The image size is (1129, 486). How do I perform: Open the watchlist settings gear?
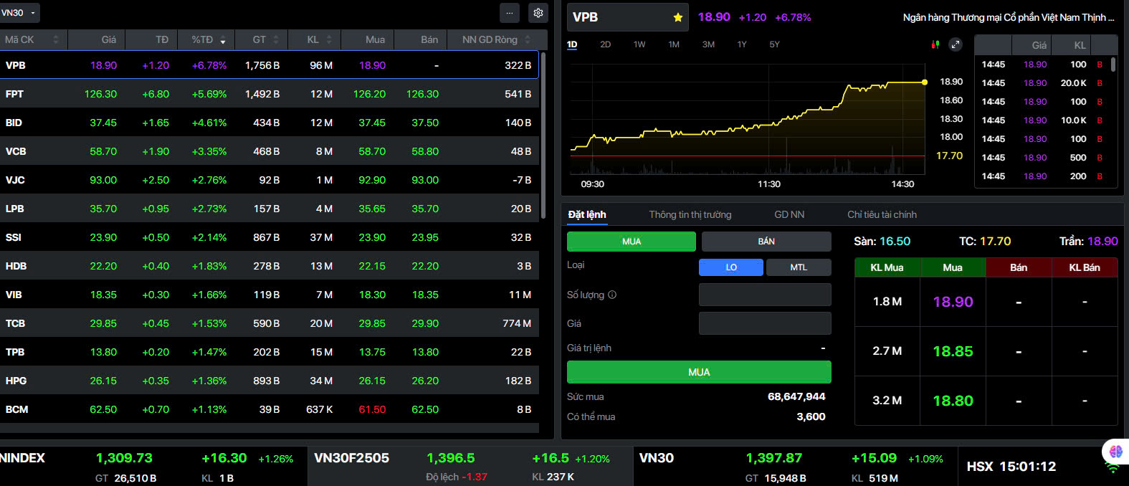point(538,13)
